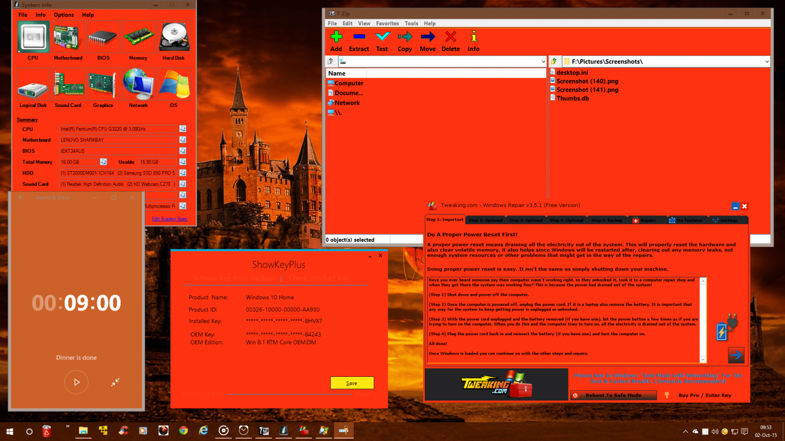785x441 pixels.
Task: Select Screenshot (141).png in 7-Zip
Action: tap(584, 90)
